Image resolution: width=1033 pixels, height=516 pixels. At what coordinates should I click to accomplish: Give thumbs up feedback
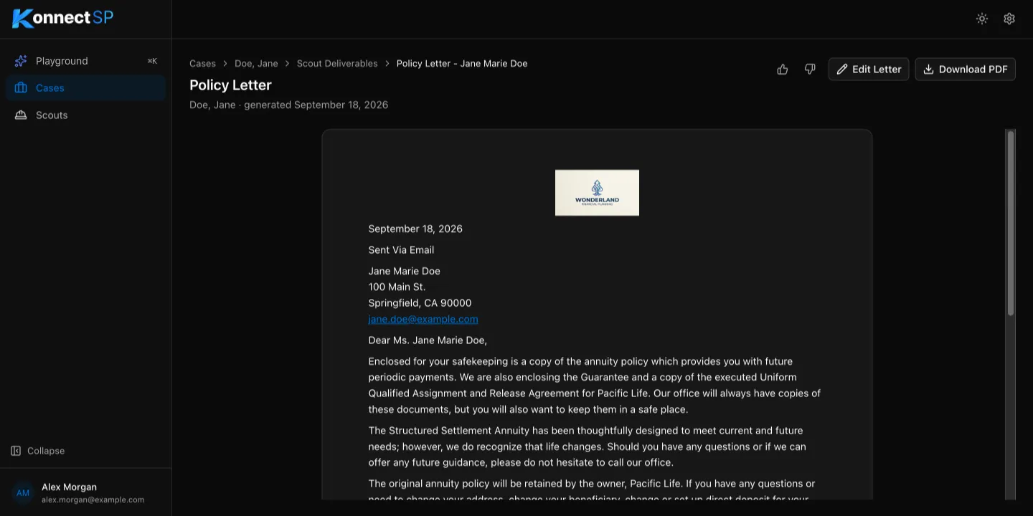783,70
